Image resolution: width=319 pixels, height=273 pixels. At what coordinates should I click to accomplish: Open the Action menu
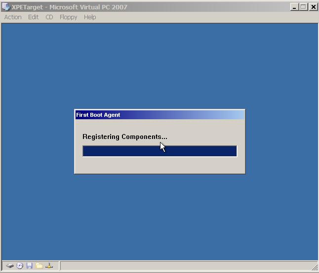(x=13, y=17)
